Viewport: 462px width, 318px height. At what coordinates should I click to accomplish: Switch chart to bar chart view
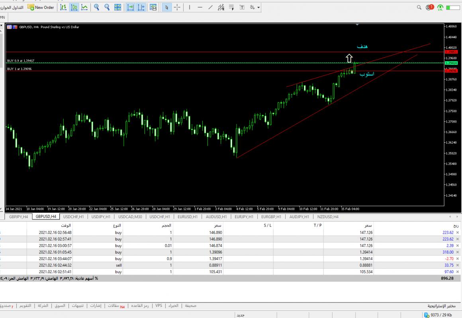tap(63, 7)
